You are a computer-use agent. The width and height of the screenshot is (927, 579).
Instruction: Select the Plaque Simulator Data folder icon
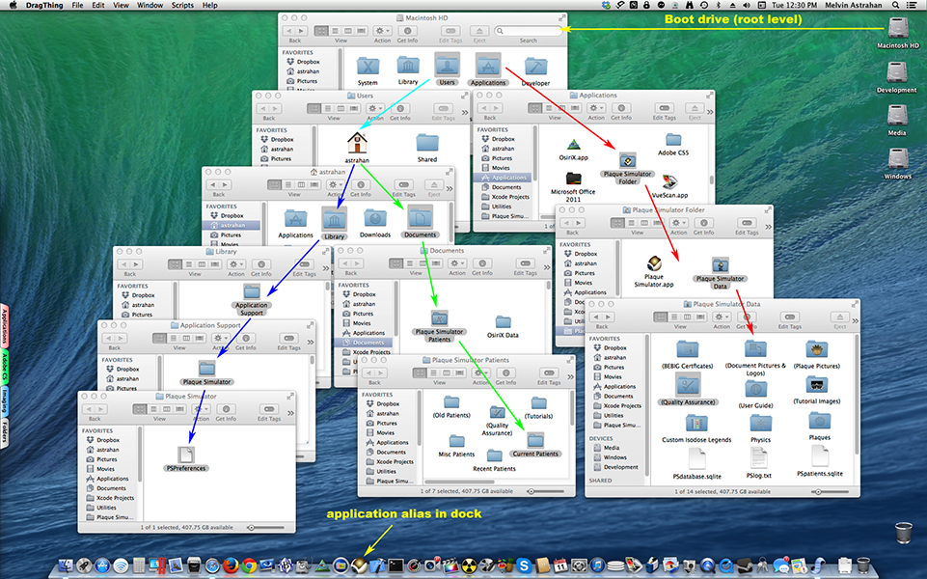[720, 265]
